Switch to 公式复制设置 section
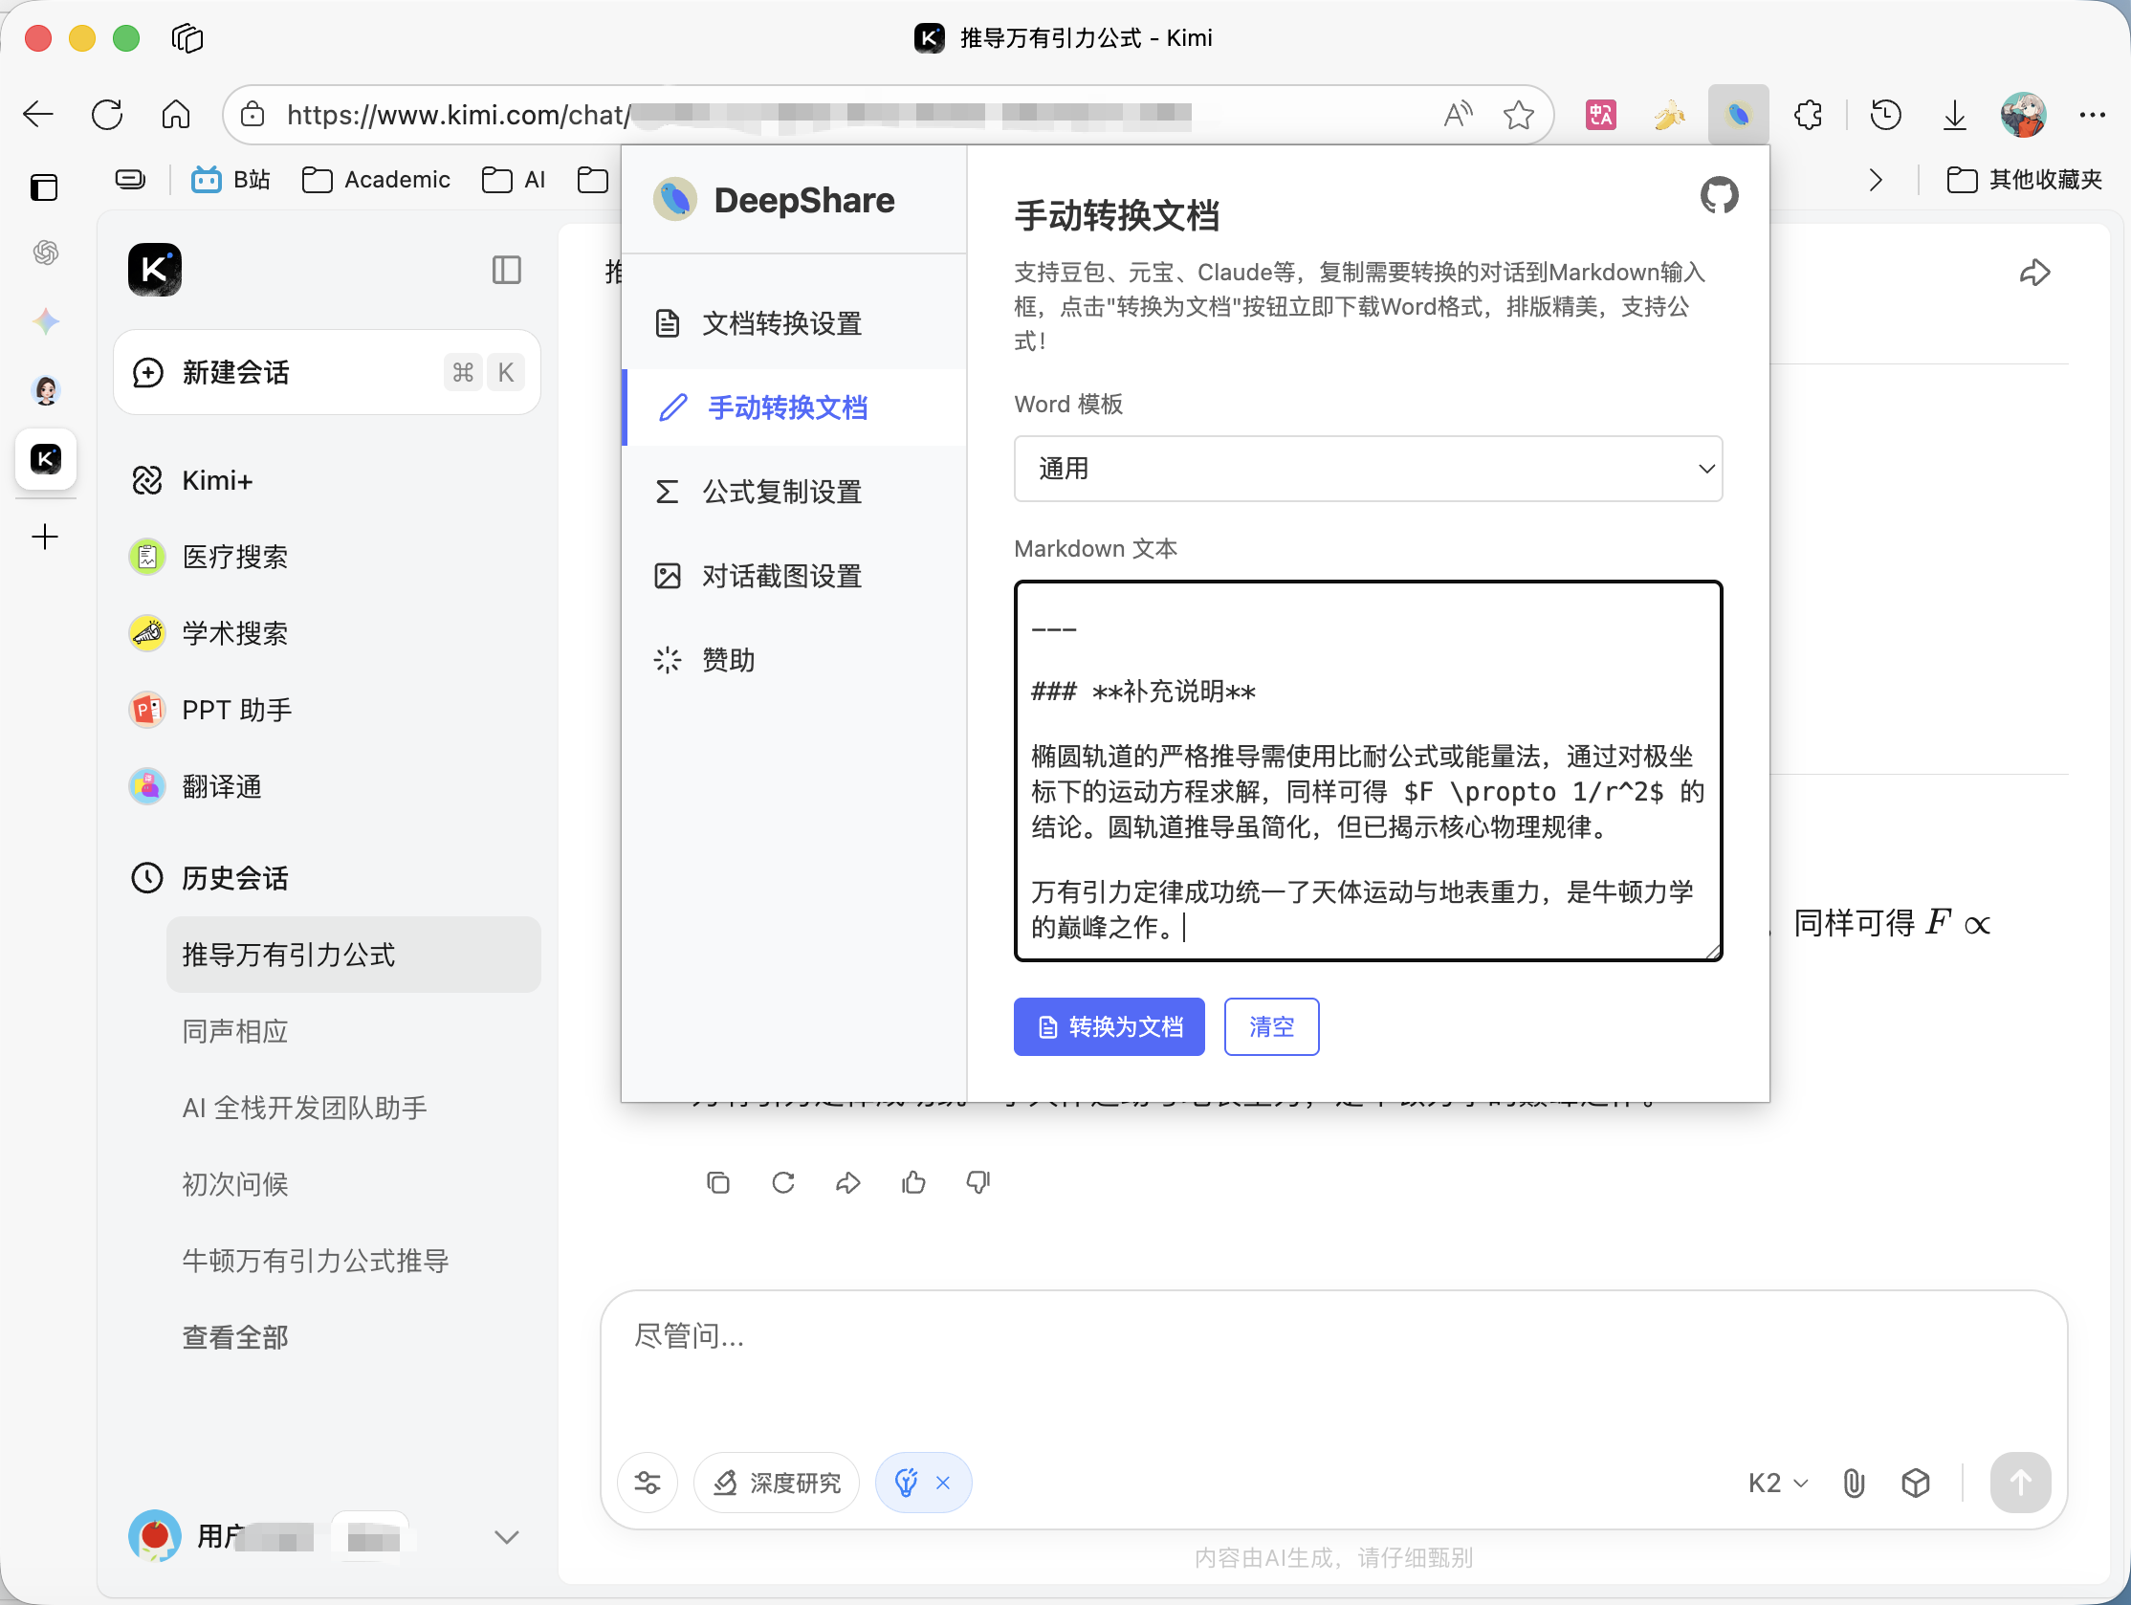 point(782,492)
